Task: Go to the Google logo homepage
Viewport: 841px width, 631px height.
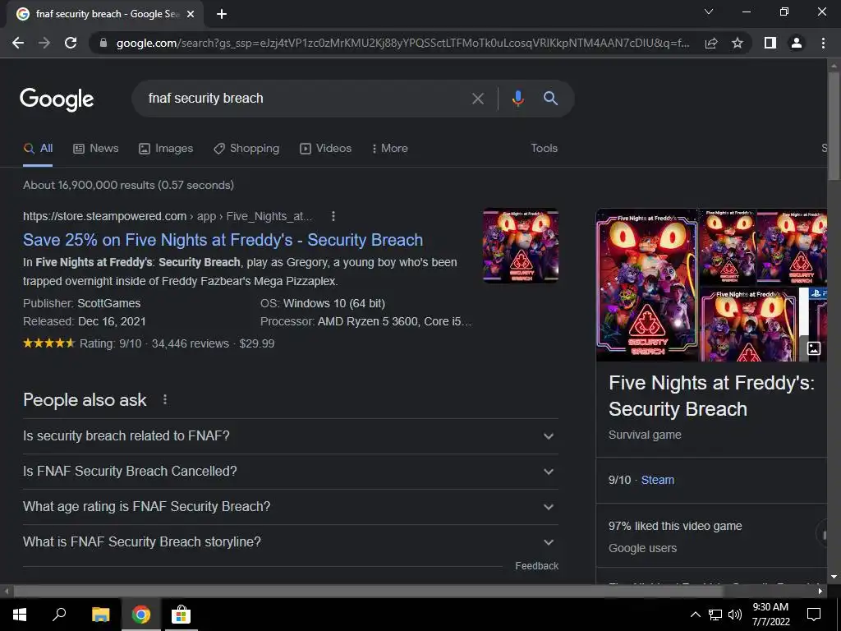Action: tap(57, 99)
